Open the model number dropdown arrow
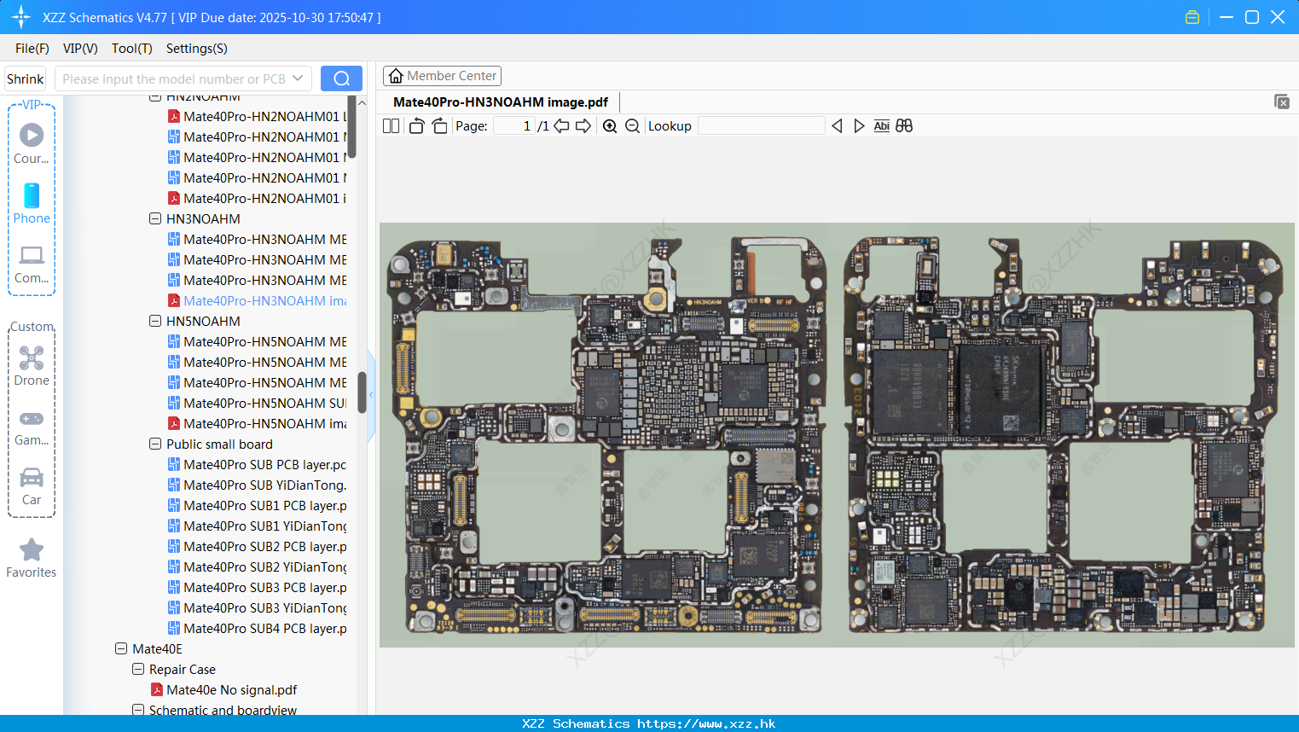 tap(298, 78)
